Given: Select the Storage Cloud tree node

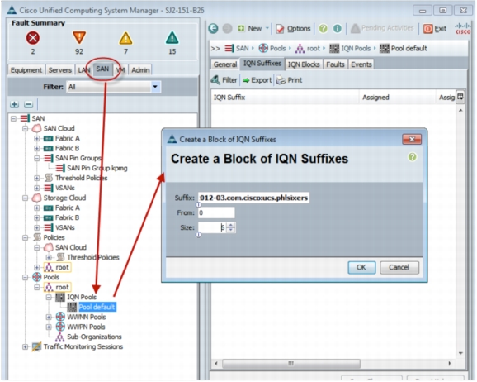Looking at the screenshot, I should (x=64, y=198).
